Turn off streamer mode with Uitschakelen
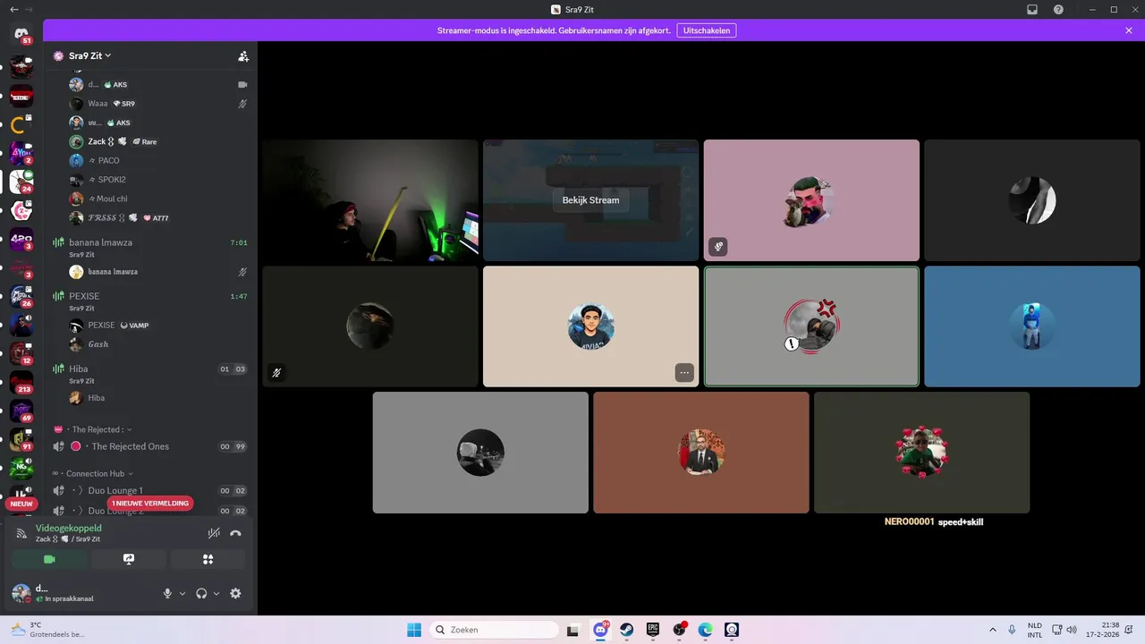The width and height of the screenshot is (1145, 644). coord(706,30)
